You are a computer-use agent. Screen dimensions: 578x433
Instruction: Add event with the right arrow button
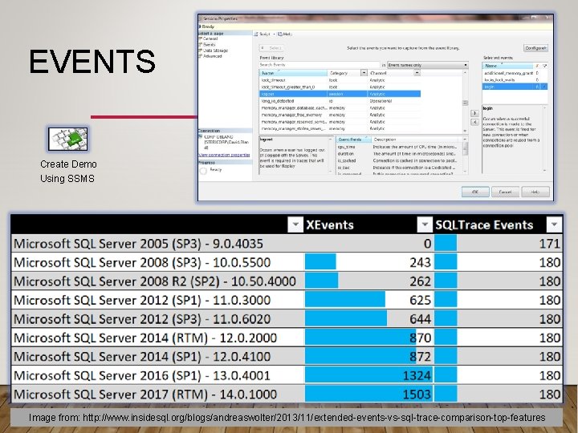point(474,113)
